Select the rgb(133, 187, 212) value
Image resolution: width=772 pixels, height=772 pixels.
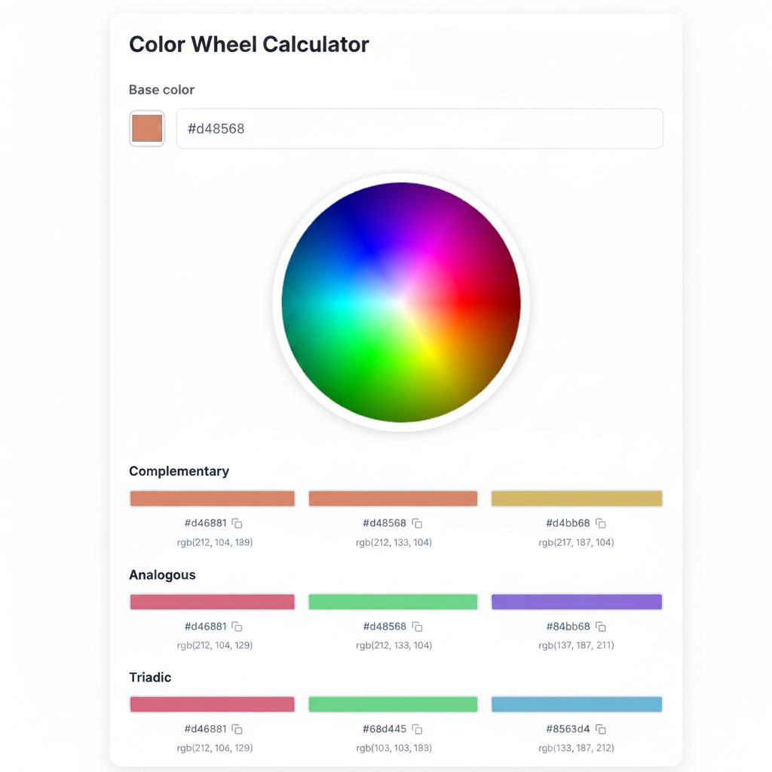tap(576, 749)
